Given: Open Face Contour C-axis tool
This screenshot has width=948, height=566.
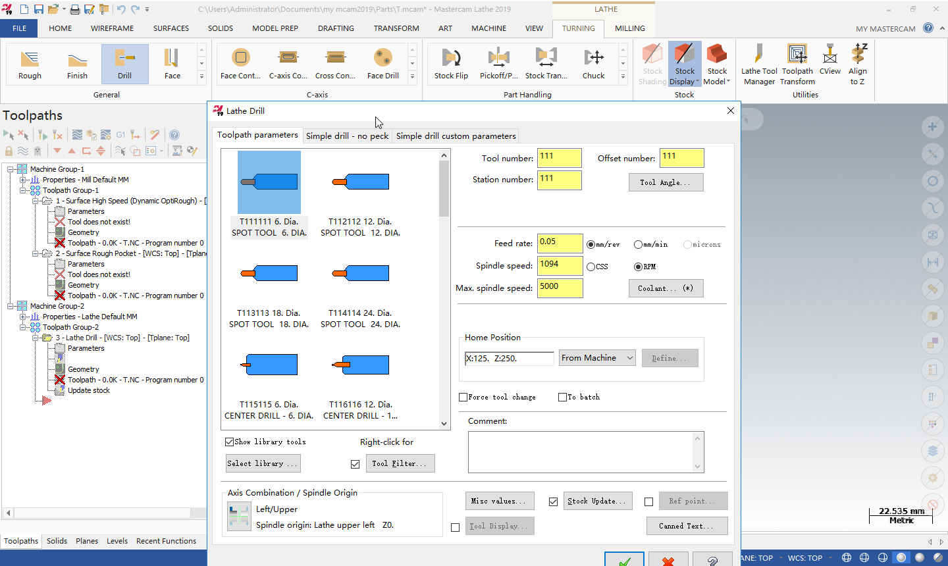Looking at the screenshot, I should click(241, 64).
